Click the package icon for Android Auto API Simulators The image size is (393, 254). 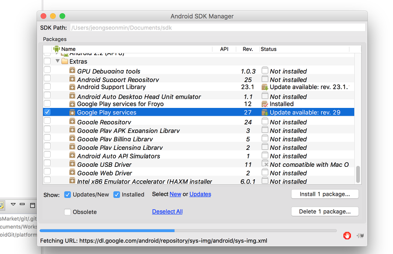click(72, 155)
